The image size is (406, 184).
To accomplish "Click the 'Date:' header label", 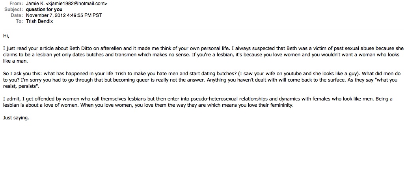I will point(17,15).
